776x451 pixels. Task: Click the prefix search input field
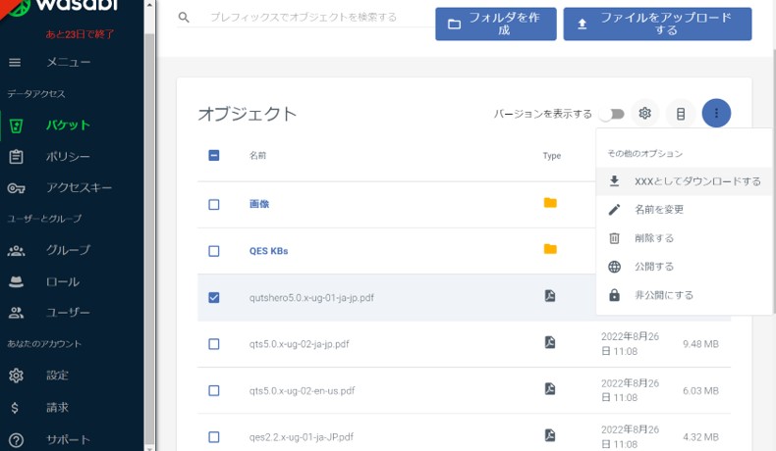click(x=305, y=18)
